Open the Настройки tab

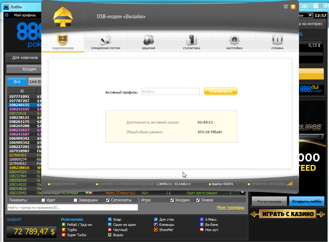tap(234, 42)
